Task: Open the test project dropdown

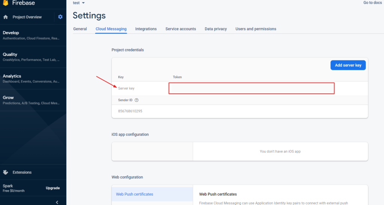Action: tap(79, 3)
